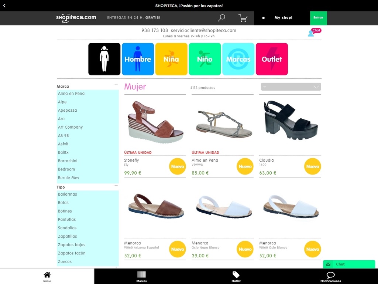Viewport: 378px width, 284px height.
Task: Select the Niña category tile
Action: 171,59
